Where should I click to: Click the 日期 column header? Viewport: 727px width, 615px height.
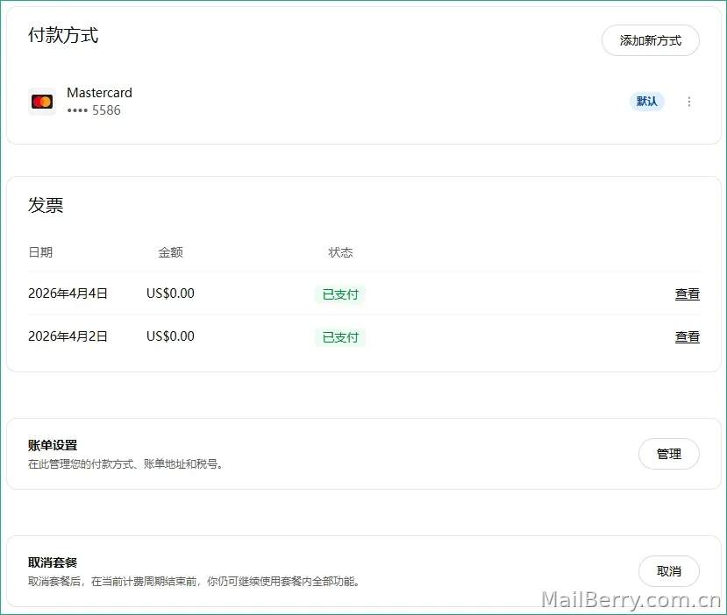[x=40, y=252]
